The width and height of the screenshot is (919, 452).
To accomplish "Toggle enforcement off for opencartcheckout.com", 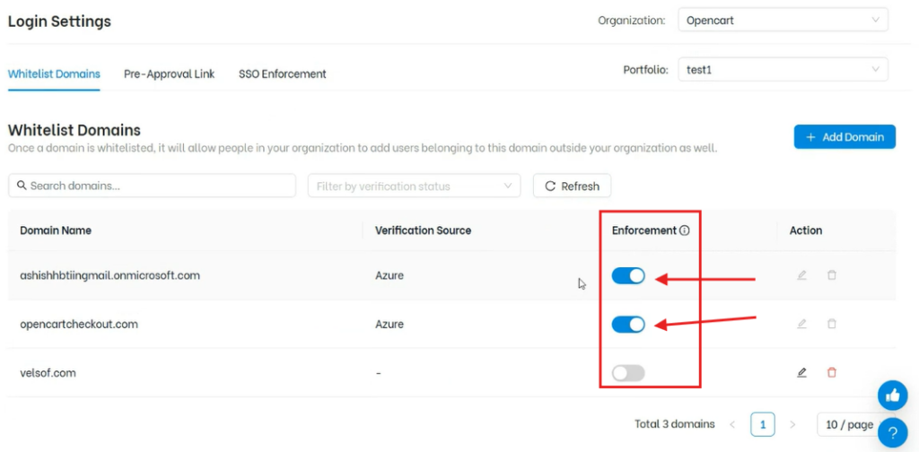I will click(x=628, y=325).
